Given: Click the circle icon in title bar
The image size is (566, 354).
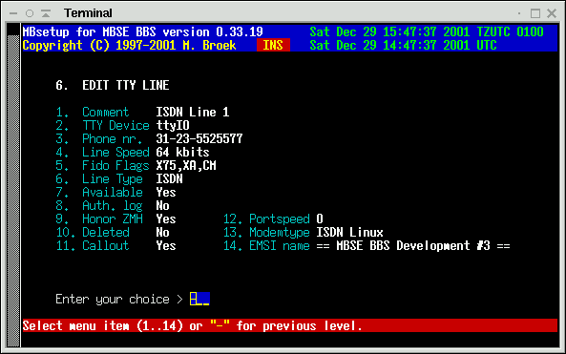Looking at the screenshot, I should pyautogui.click(x=30, y=13).
